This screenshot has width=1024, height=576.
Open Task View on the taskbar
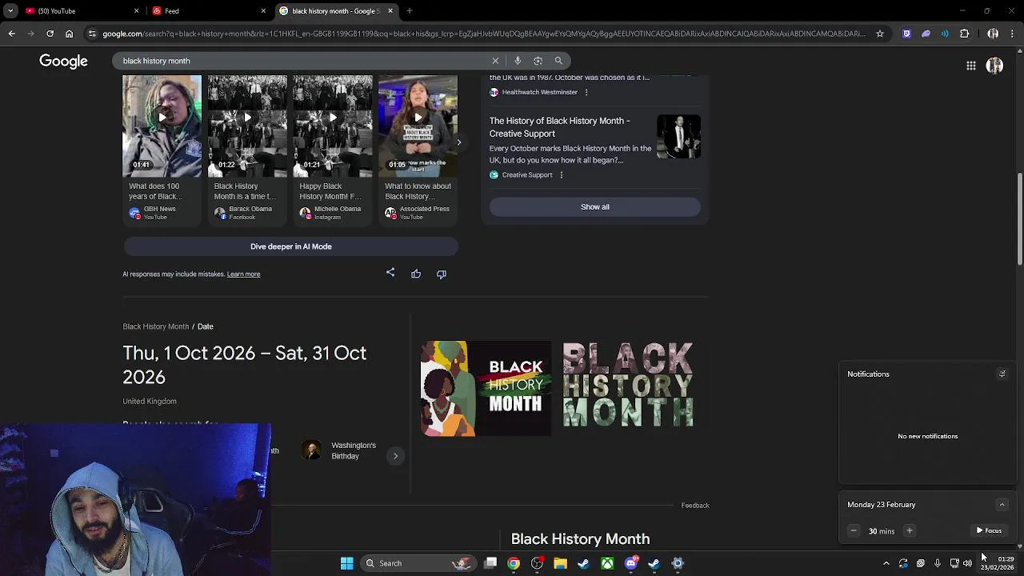tap(490, 563)
